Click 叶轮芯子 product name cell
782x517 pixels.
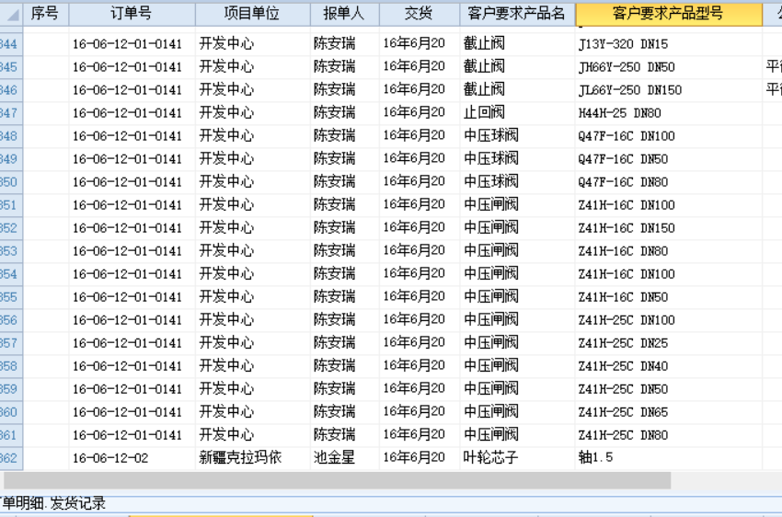517,458
